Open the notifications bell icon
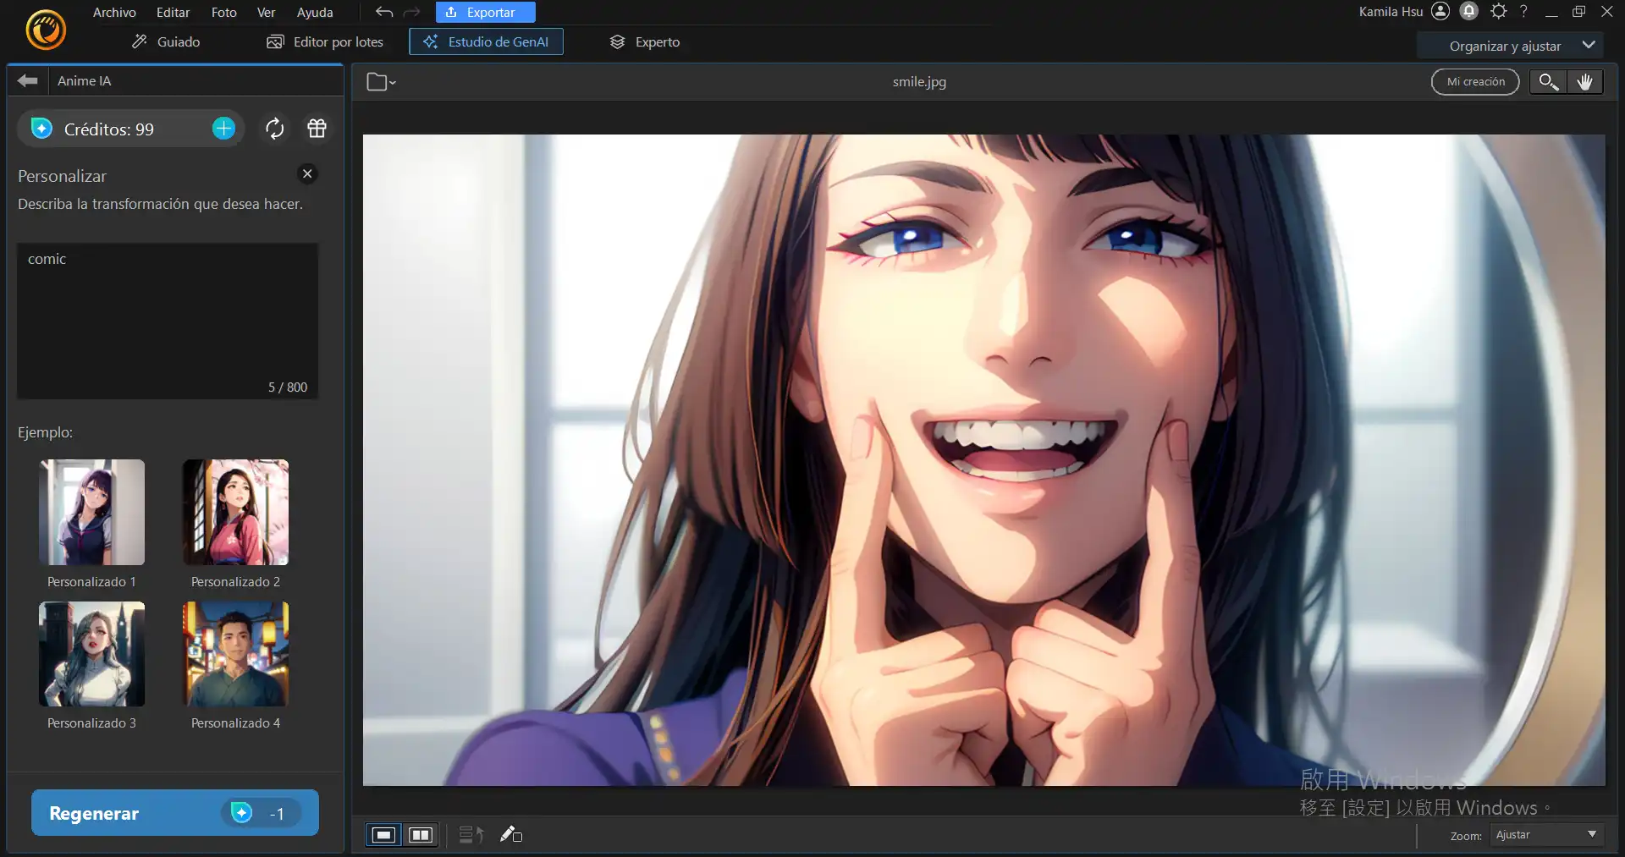This screenshot has height=857, width=1625. [1469, 11]
